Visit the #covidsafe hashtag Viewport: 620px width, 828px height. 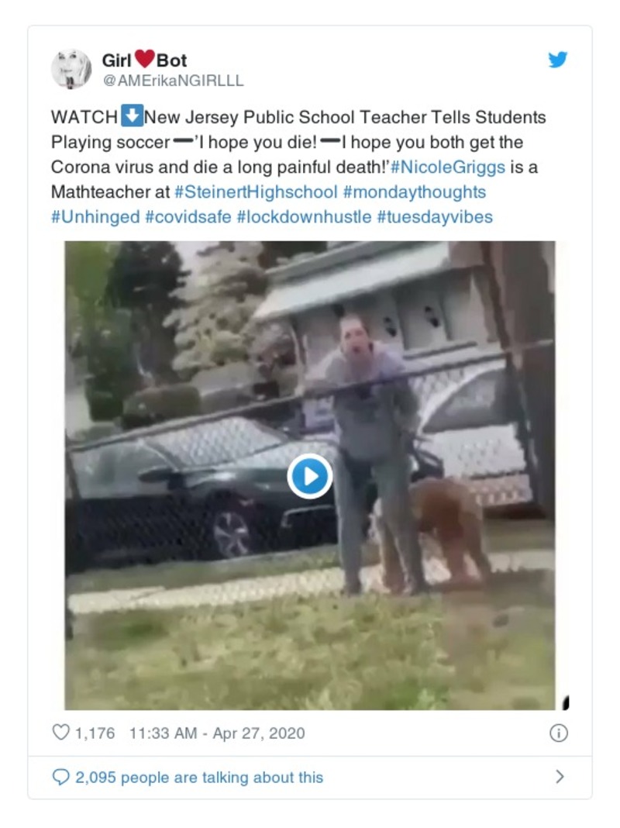click(188, 216)
